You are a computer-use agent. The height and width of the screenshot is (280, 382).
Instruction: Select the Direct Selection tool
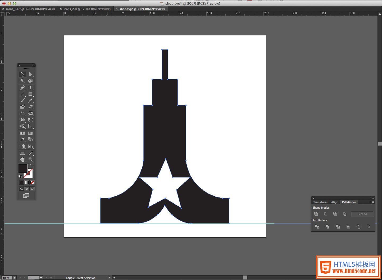tap(30, 74)
